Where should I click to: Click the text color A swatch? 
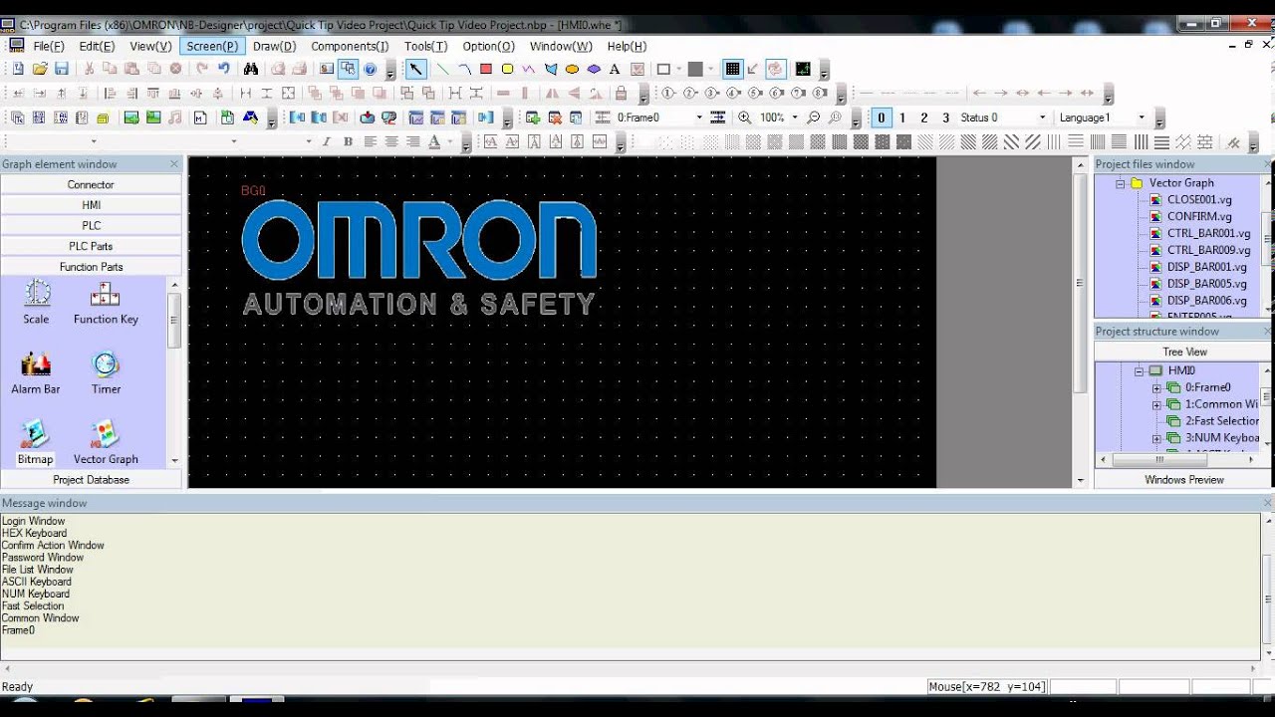pyautogui.click(x=434, y=142)
